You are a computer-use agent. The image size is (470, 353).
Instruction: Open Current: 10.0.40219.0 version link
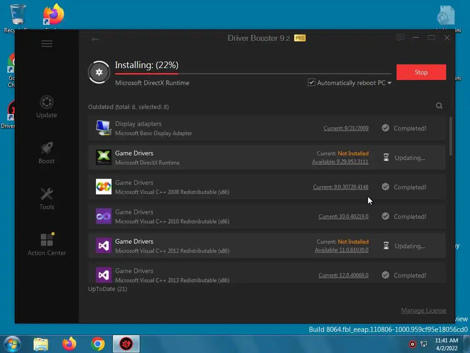343,216
